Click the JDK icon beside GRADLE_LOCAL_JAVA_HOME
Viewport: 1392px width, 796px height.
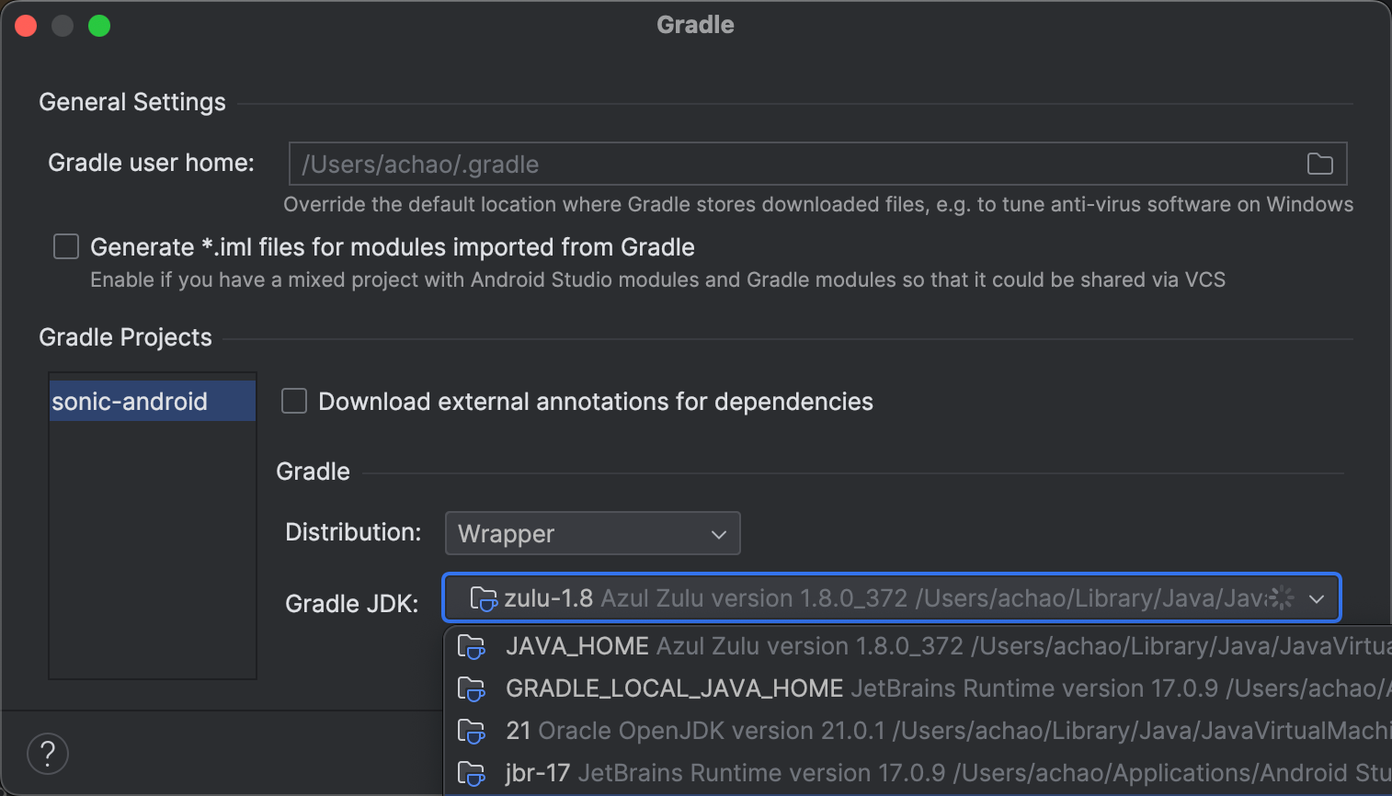472,689
